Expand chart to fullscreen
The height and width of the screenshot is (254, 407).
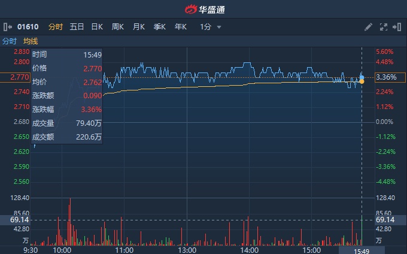click(x=384, y=27)
